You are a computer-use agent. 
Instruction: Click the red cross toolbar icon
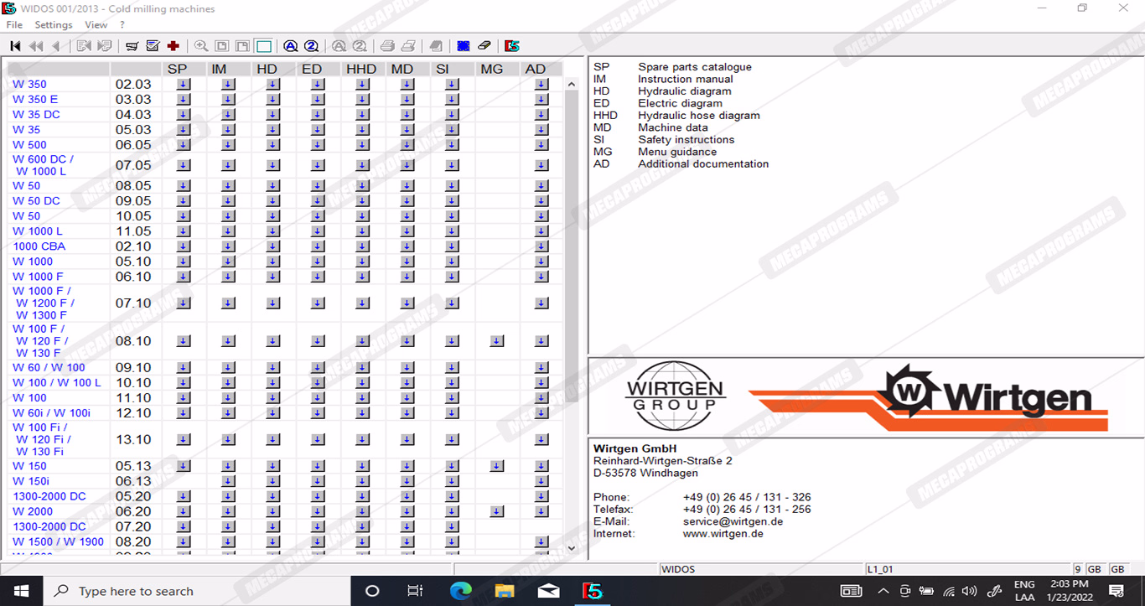(174, 46)
